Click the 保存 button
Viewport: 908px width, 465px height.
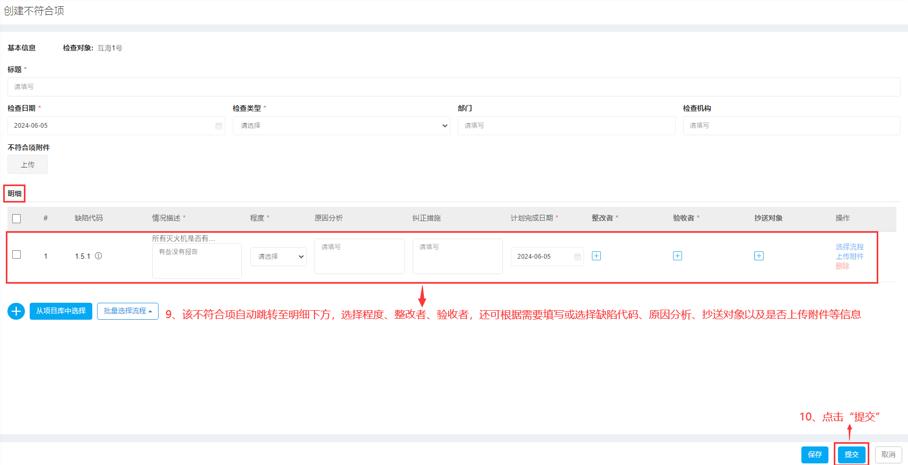click(815, 454)
